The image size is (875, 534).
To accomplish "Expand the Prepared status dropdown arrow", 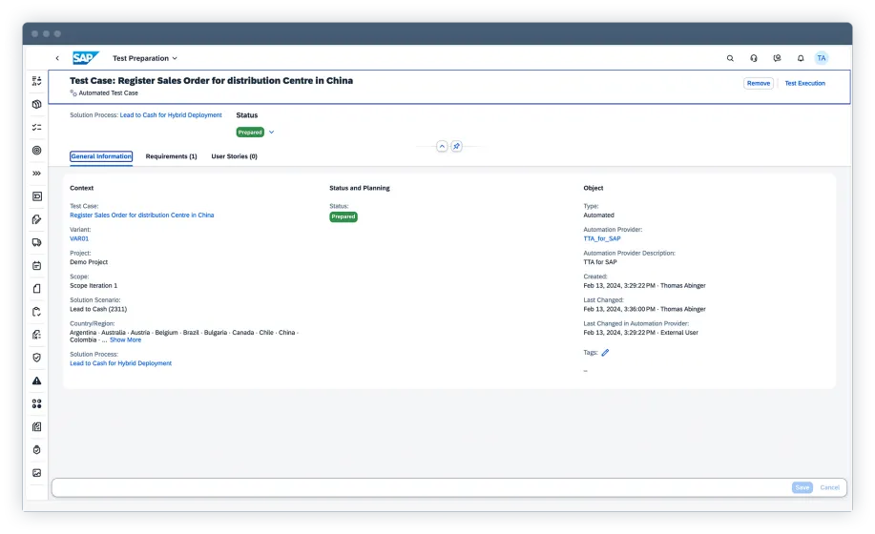I will [272, 133].
